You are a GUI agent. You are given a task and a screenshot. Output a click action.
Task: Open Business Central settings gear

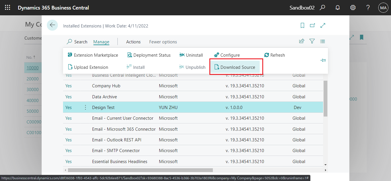click(x=353, y=8)
